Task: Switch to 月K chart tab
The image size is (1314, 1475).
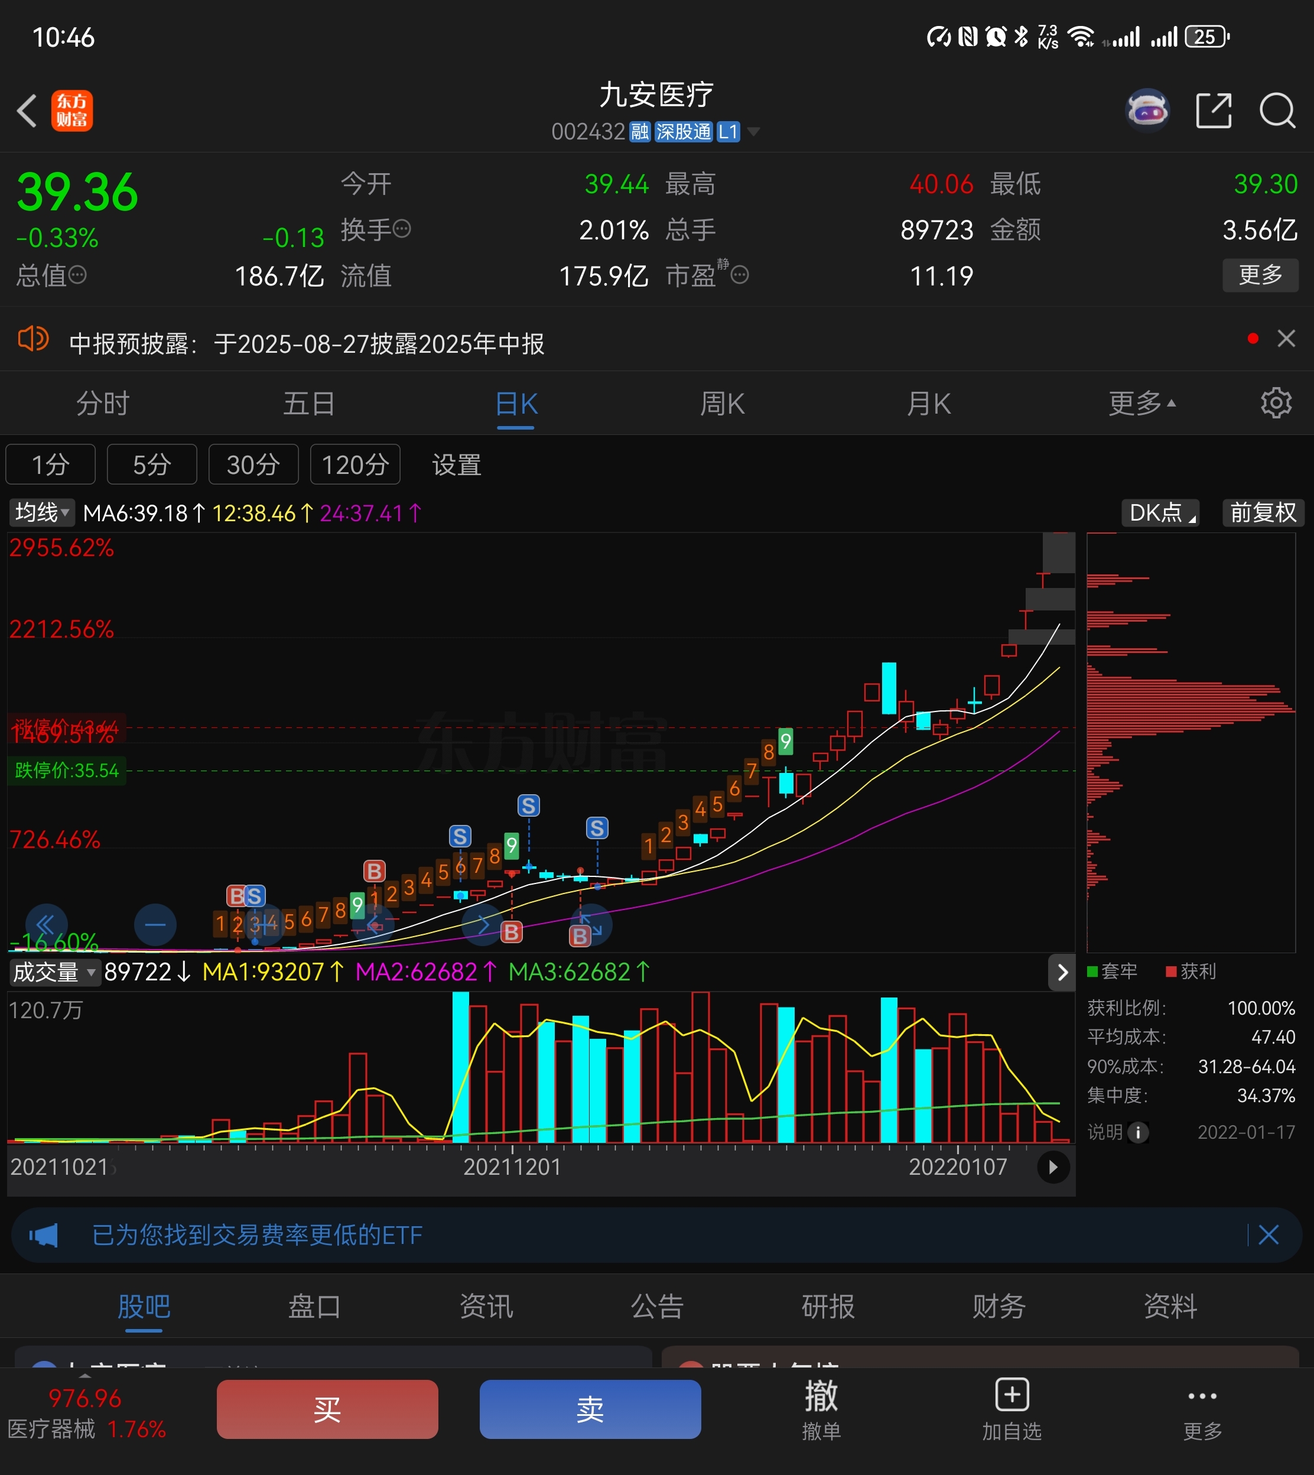Action: pos(928,403)
